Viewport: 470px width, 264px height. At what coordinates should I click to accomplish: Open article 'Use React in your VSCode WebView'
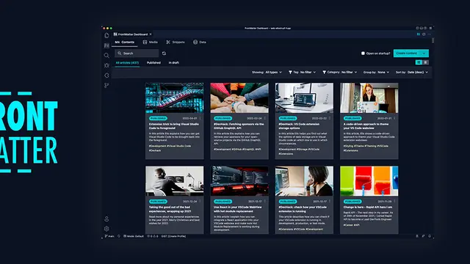tap(238, 209)
